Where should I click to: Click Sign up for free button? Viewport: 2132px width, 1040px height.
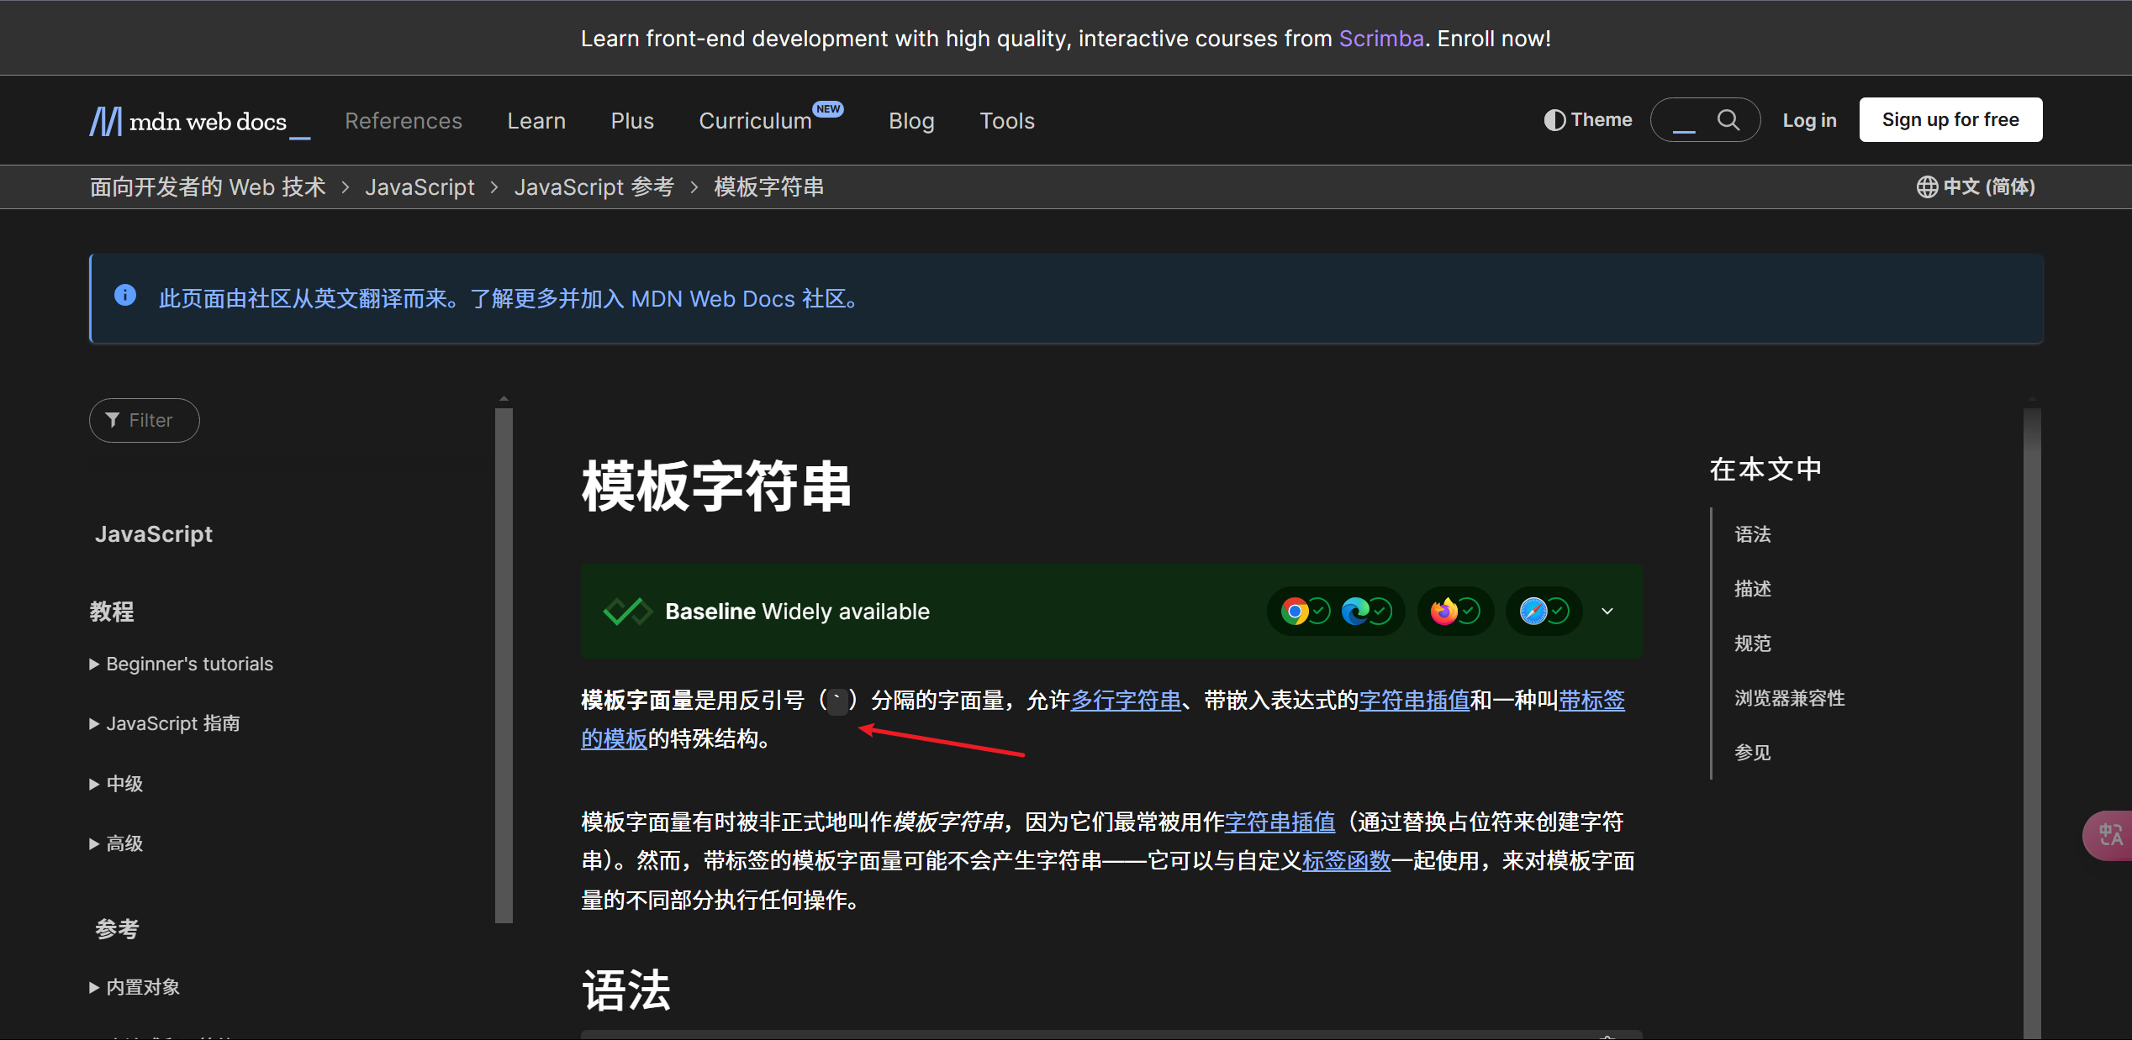tap(1950, 120)
